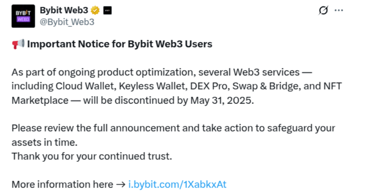Click the words "DEX Pro" in tweet
Screen dimensions: 366x194
click(x=209, y=86)
